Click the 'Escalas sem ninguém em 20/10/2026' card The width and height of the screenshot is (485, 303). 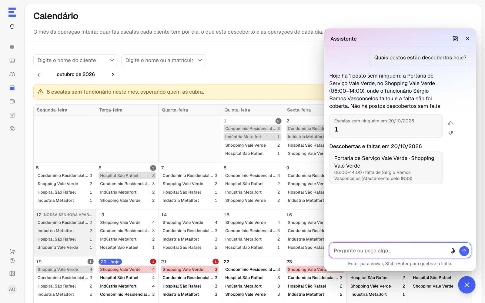[x=386, y=126]
